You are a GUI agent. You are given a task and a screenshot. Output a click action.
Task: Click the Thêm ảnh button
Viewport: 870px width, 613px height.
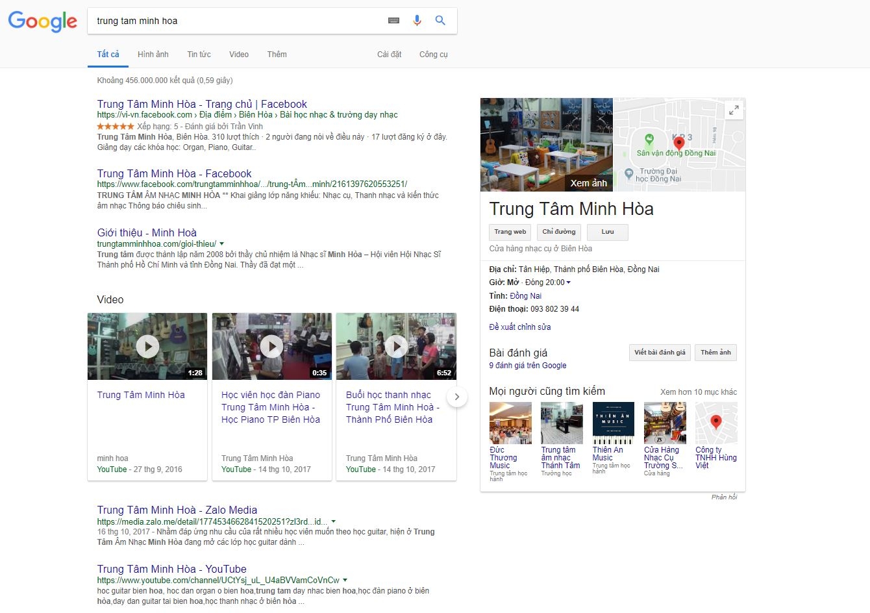tap(715, 353)
